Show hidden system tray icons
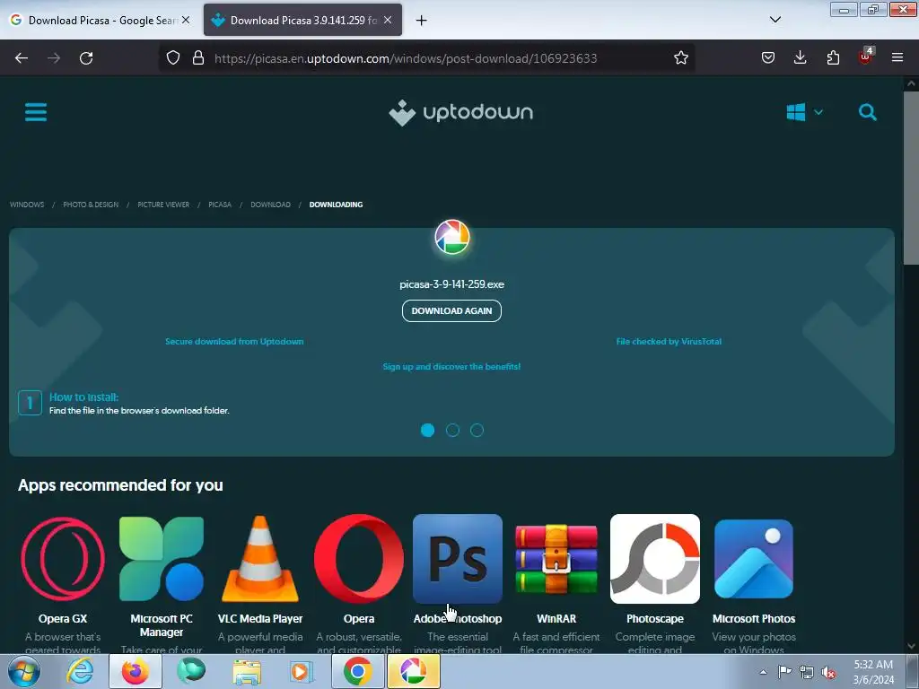This screenshot has height=689, width=919. tap(763, 672)
